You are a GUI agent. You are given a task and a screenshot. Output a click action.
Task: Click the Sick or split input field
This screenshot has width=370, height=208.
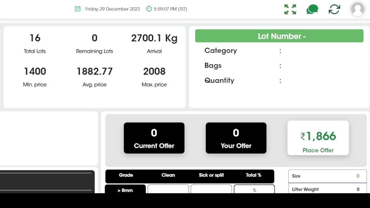(x=211, y=189)
